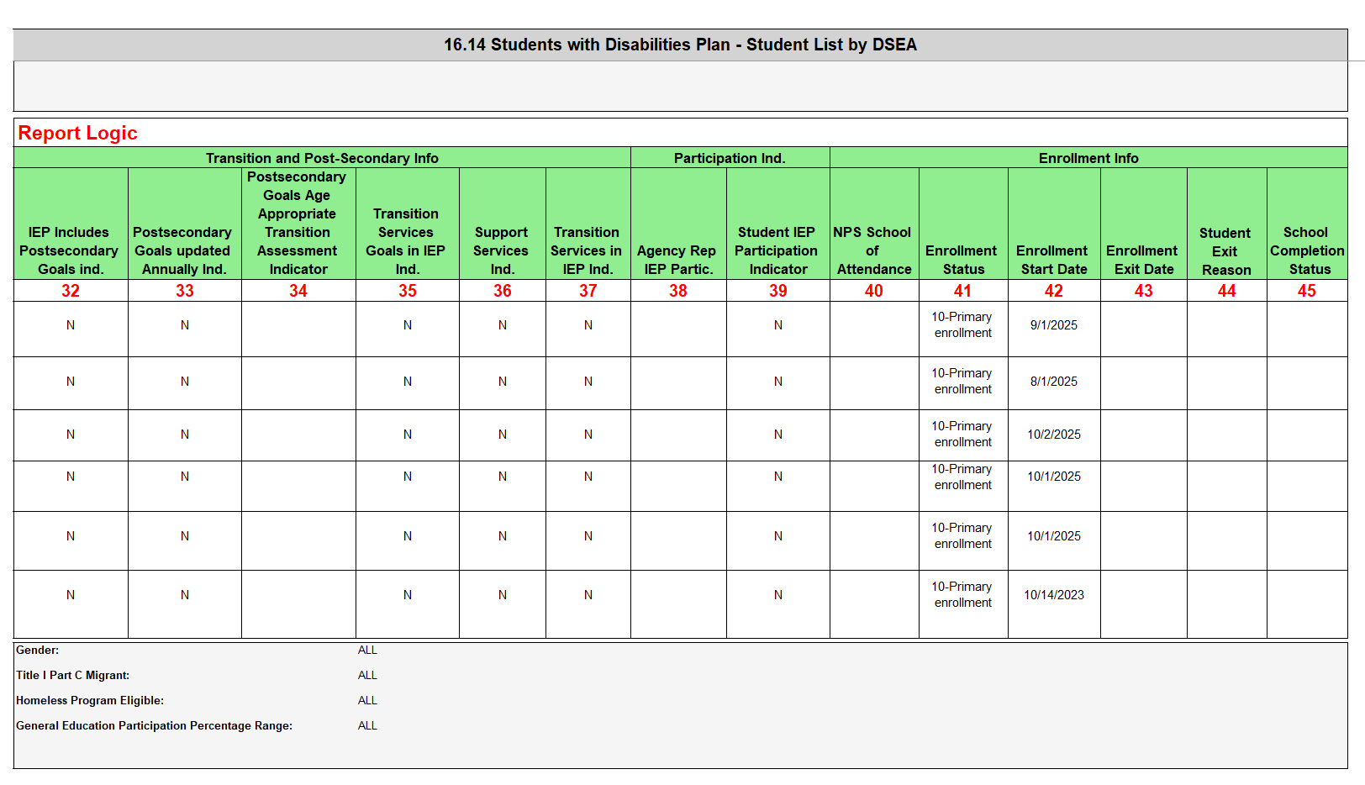Click the red column number 45
The width and height of the screenshot is (1365, 785).
(x=1306, y=291)
